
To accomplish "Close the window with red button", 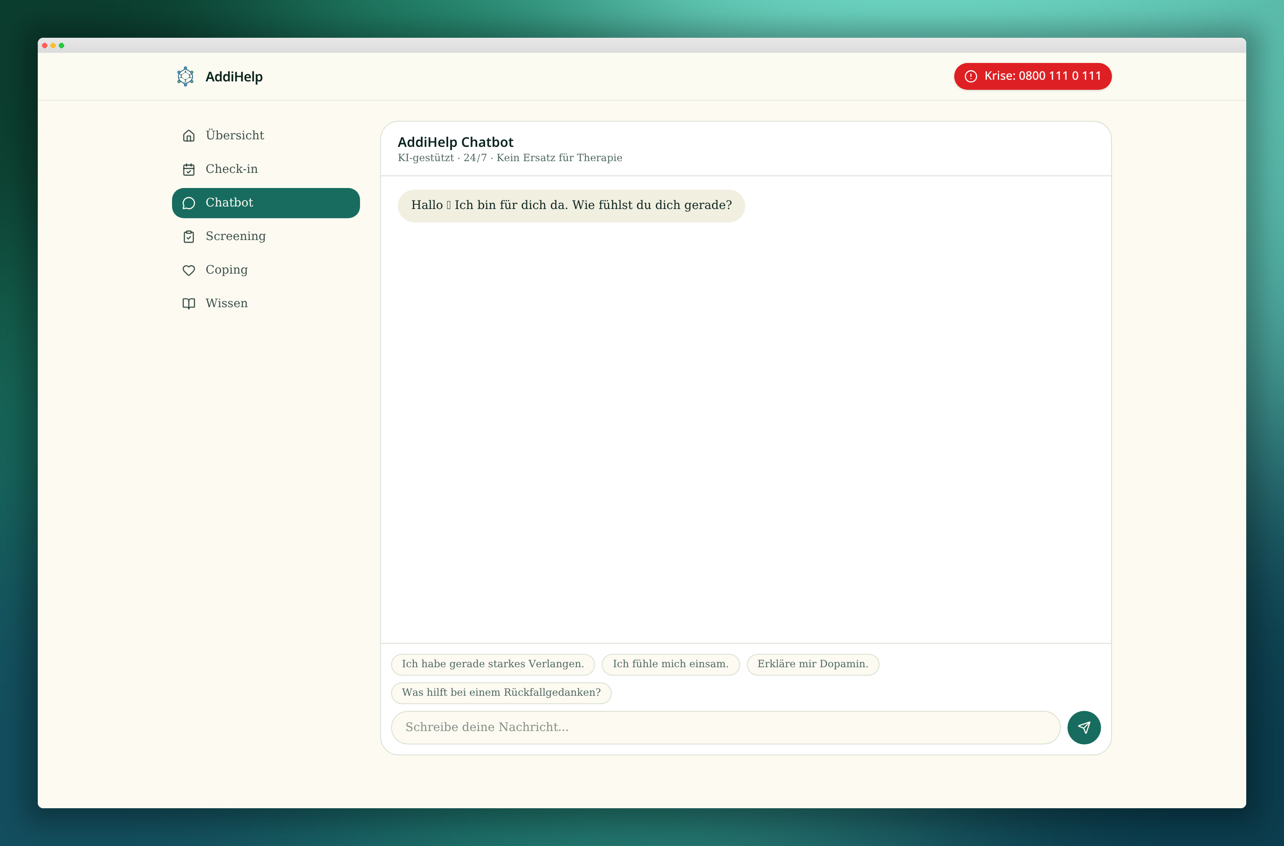I will (45, 45).
